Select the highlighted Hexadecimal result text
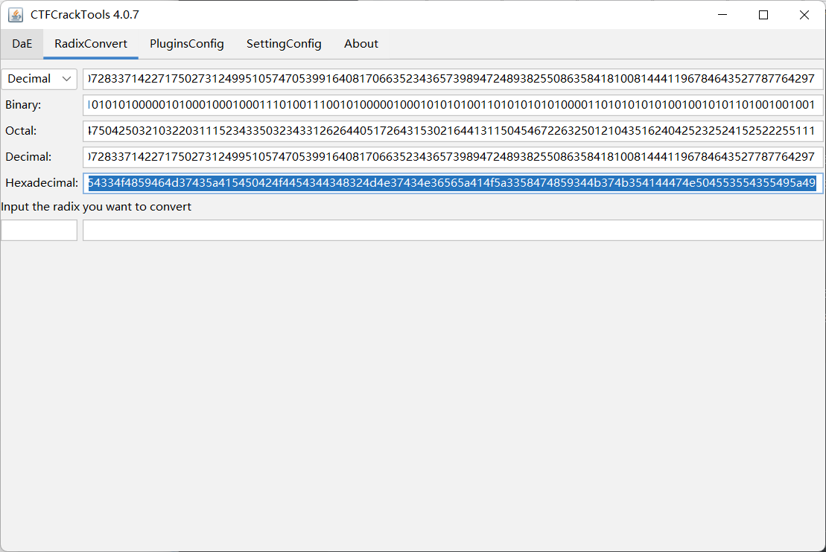Viewport: 826px width, 552px height. click(447, 183)
